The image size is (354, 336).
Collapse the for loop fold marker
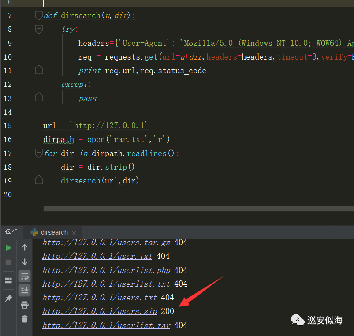point(39,153)
